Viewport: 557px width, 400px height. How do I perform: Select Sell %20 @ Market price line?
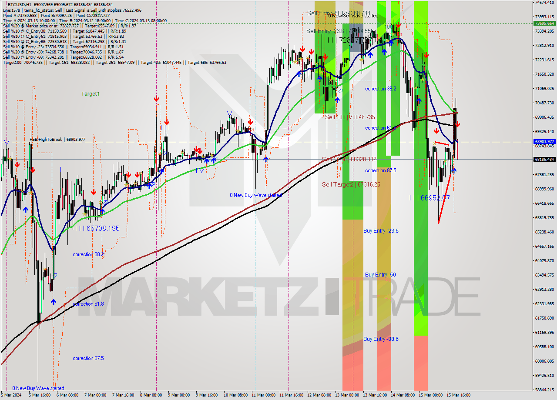70,26
